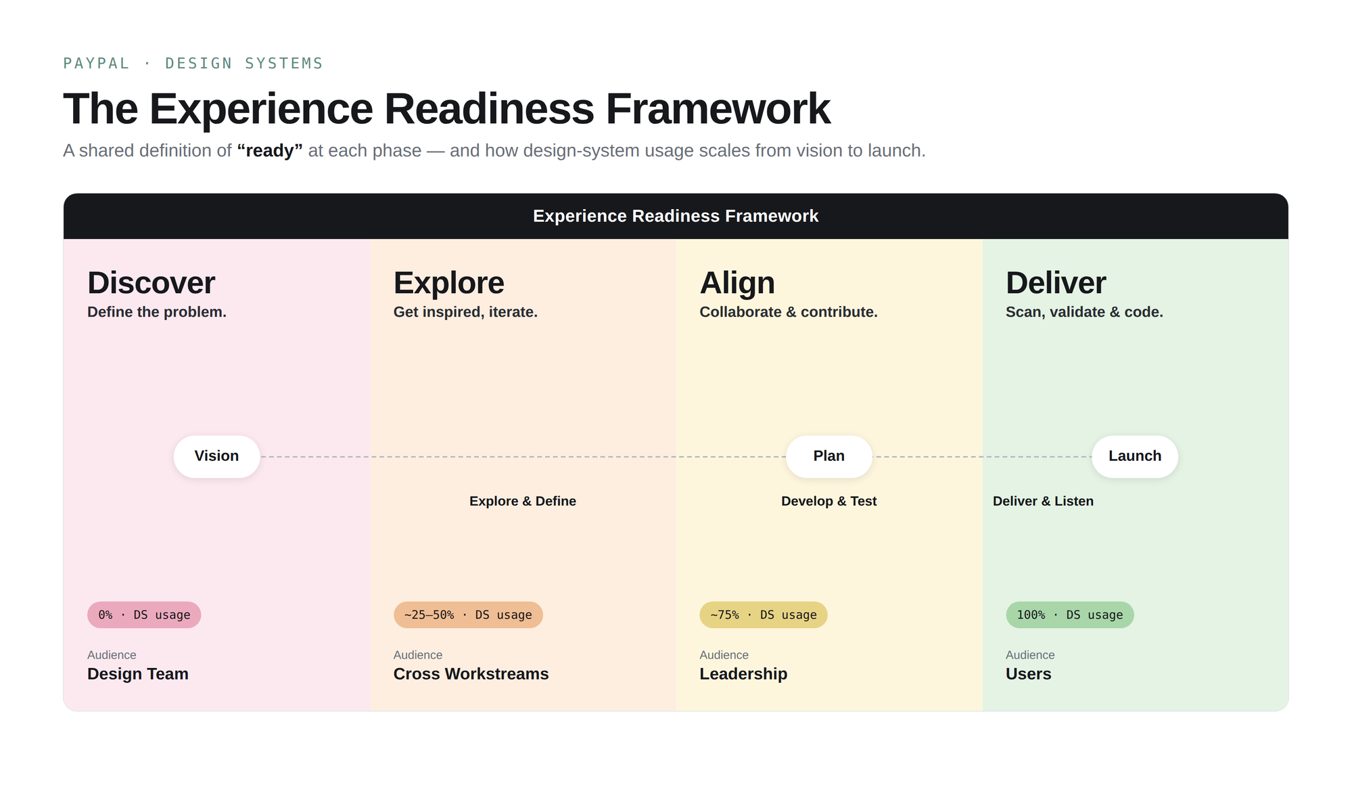Click the 'Deliver & Listen' stage label
Screen dimensions: 1352x802
tap(1043, 501)
